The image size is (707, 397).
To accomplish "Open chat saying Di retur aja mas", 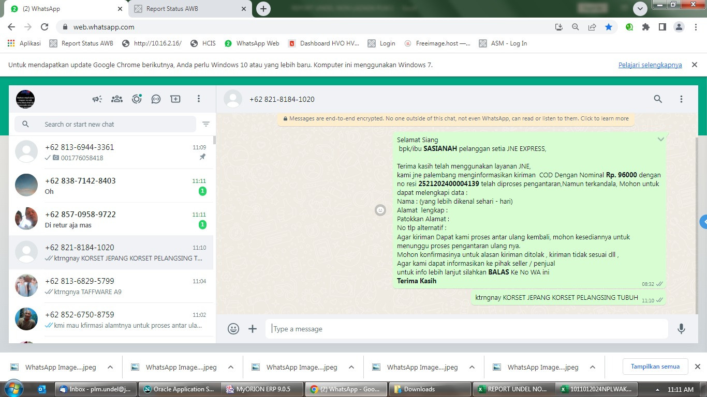I will [x=111, y=219].
